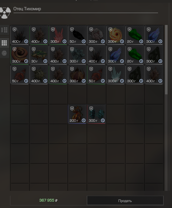Select the orange spiral artifact
This screenshot has width=172, height=208.
(116, 35)
